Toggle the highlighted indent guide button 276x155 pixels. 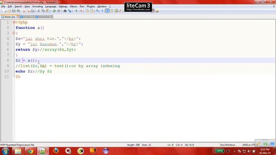coord(107,11)
